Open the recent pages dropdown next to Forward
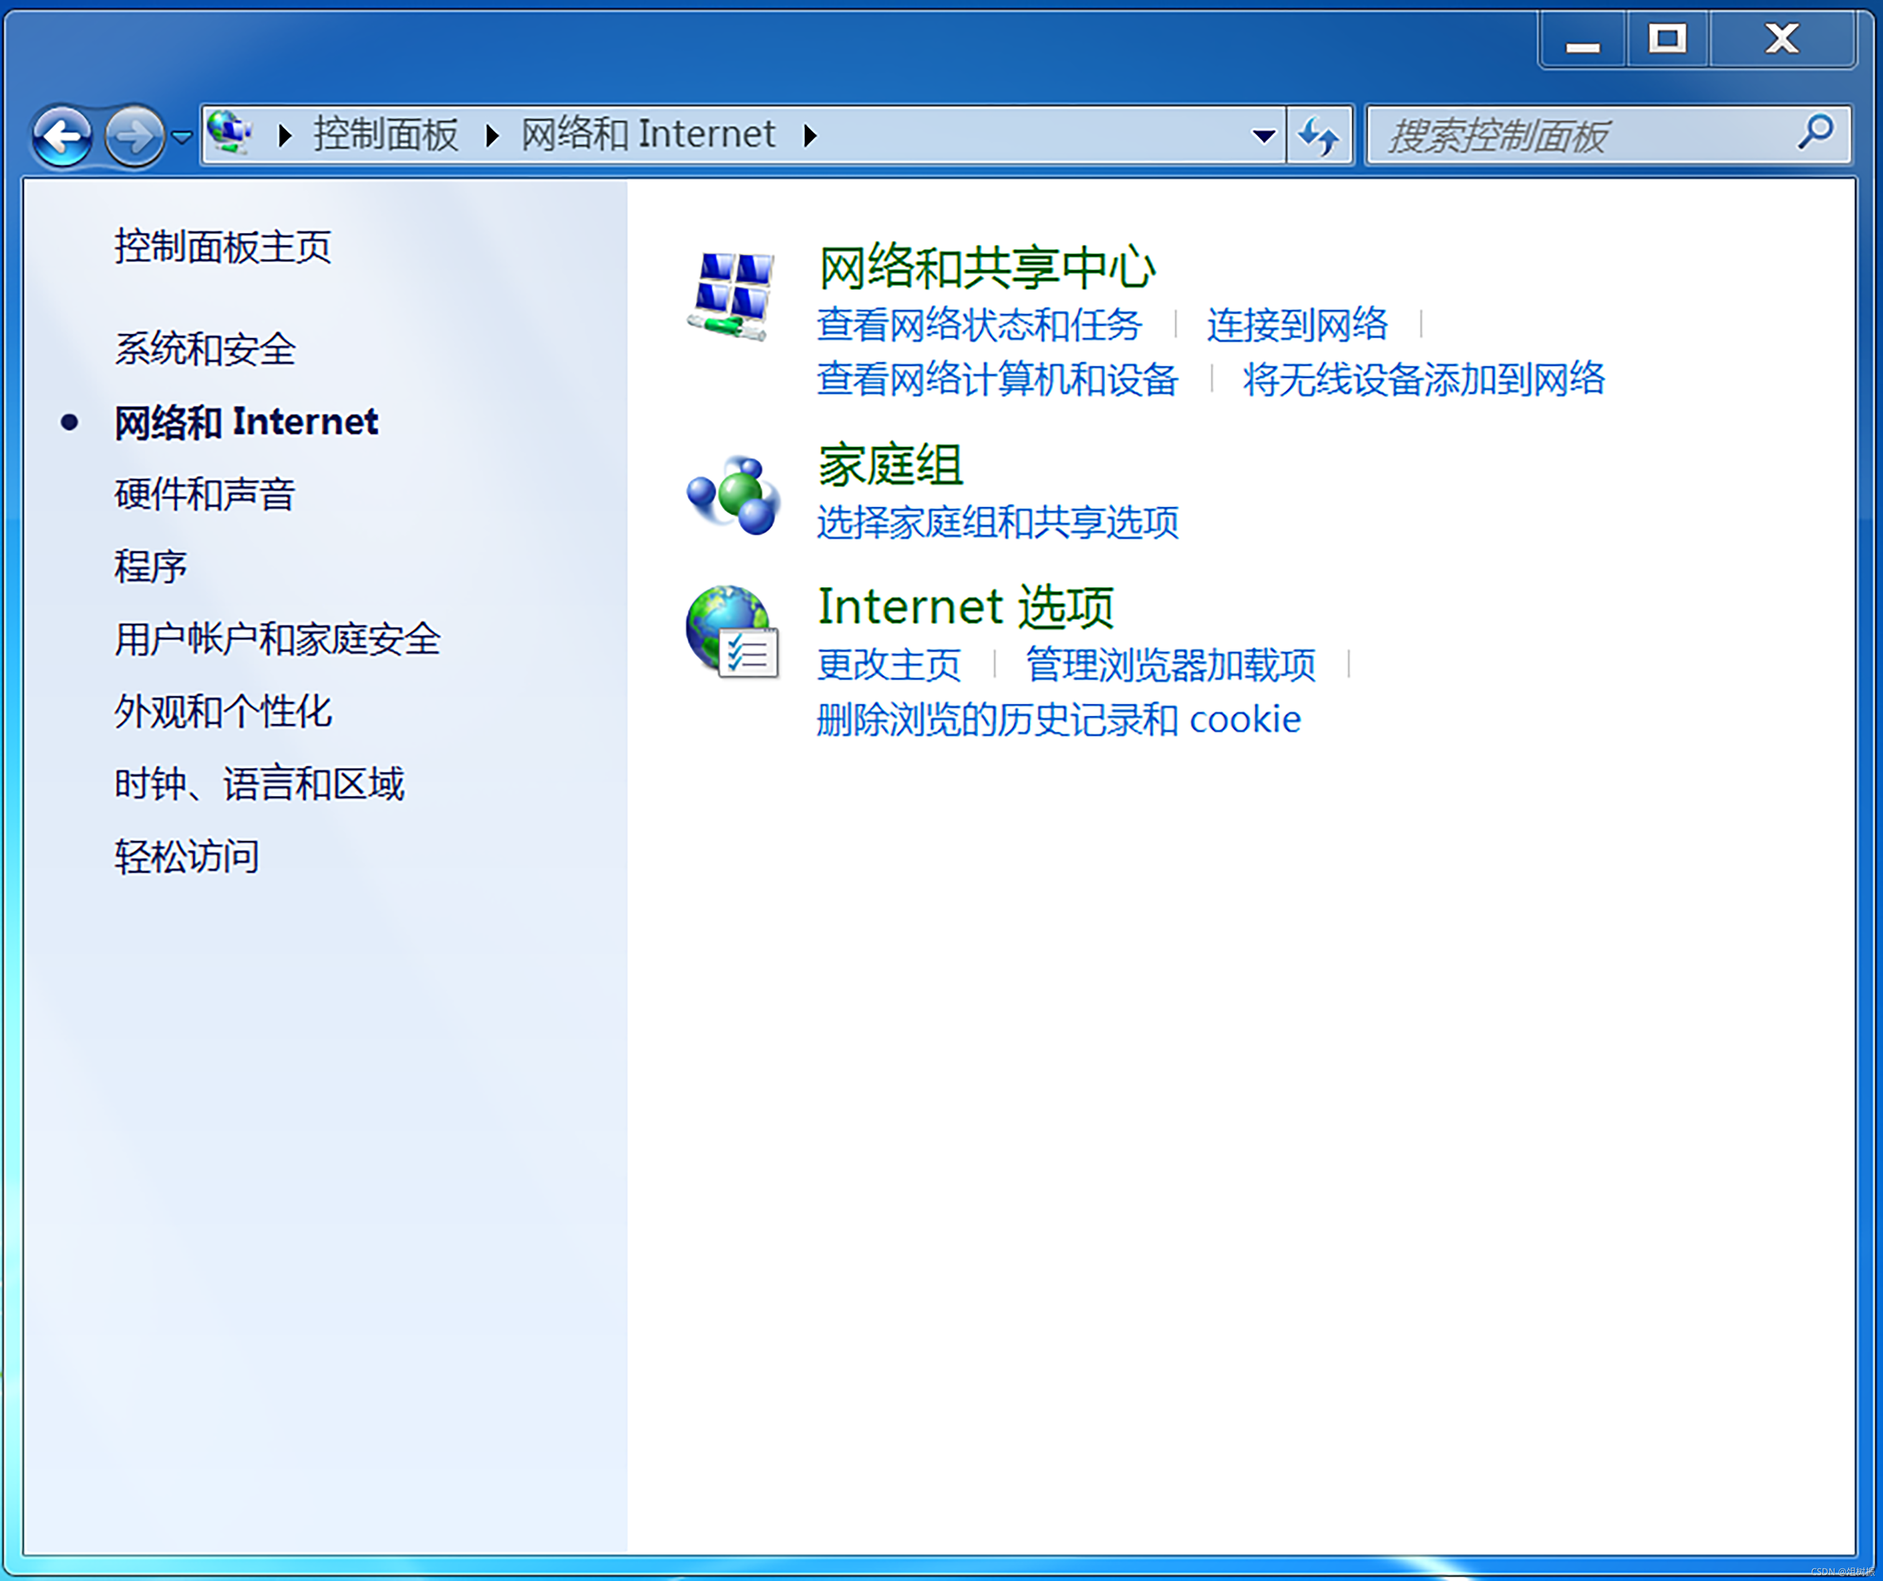This screenshot has width=1883, height=1581. [x=182, y=137]
